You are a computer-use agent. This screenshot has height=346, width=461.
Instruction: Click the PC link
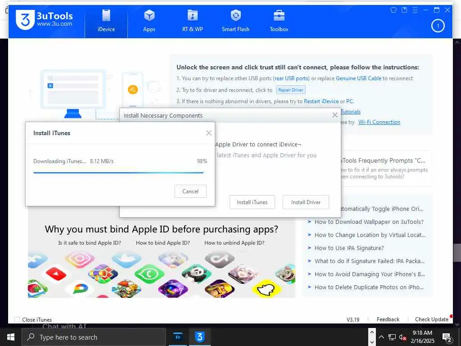coord(349,101)
